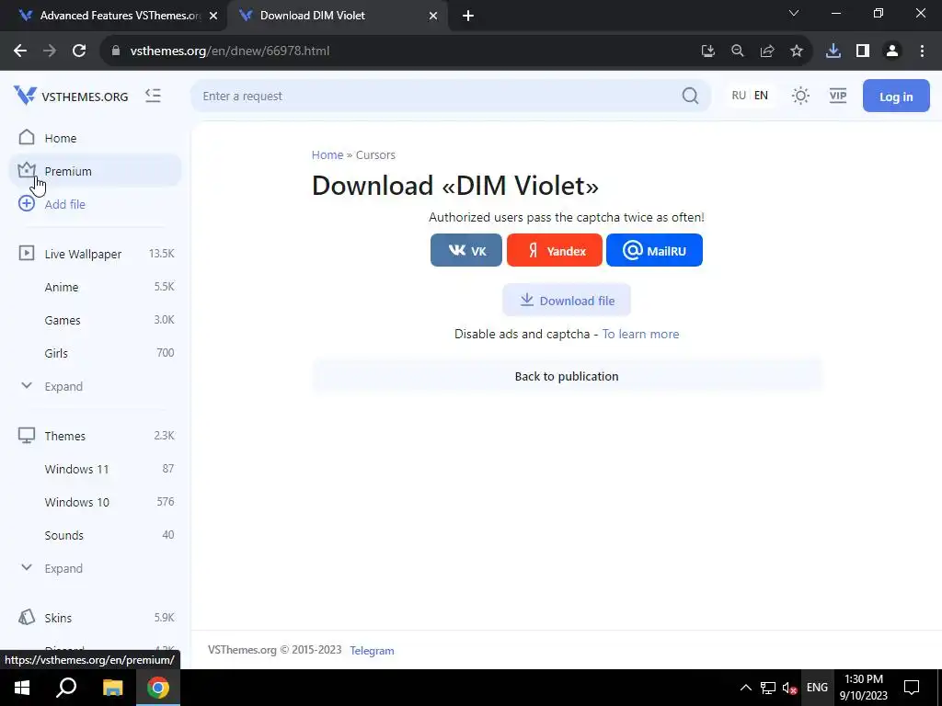The height and width of the screenshot is (706, 942).
Task: Open the Skins category
Action: click(95, 618)
